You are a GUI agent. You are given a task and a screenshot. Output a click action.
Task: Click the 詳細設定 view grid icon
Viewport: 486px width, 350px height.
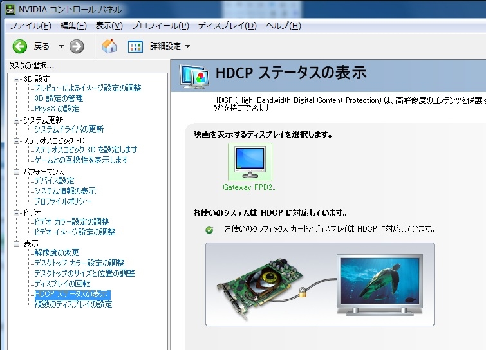pyautogui.click(x=135, y=46)
